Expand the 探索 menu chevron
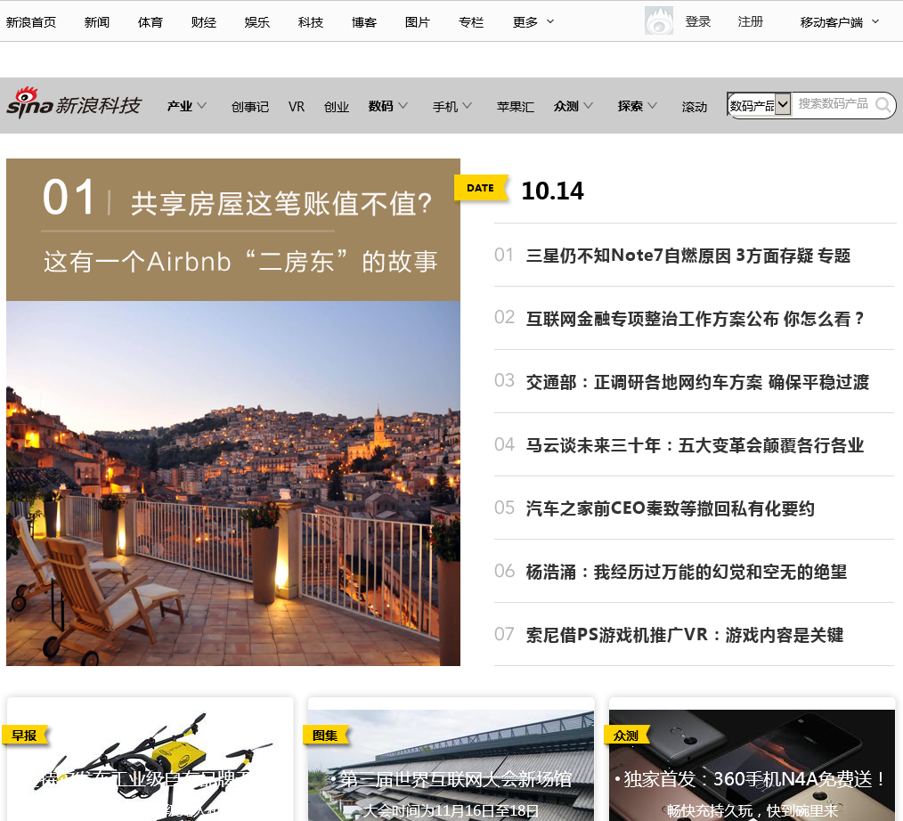This screenshot has width=903, height=821. pyautogui.click(x=652, y=106)
